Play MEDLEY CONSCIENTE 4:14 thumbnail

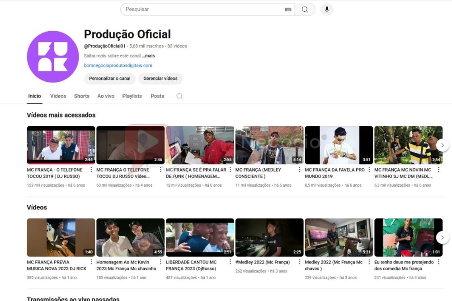pyautogui.click(x=269, y=145)
